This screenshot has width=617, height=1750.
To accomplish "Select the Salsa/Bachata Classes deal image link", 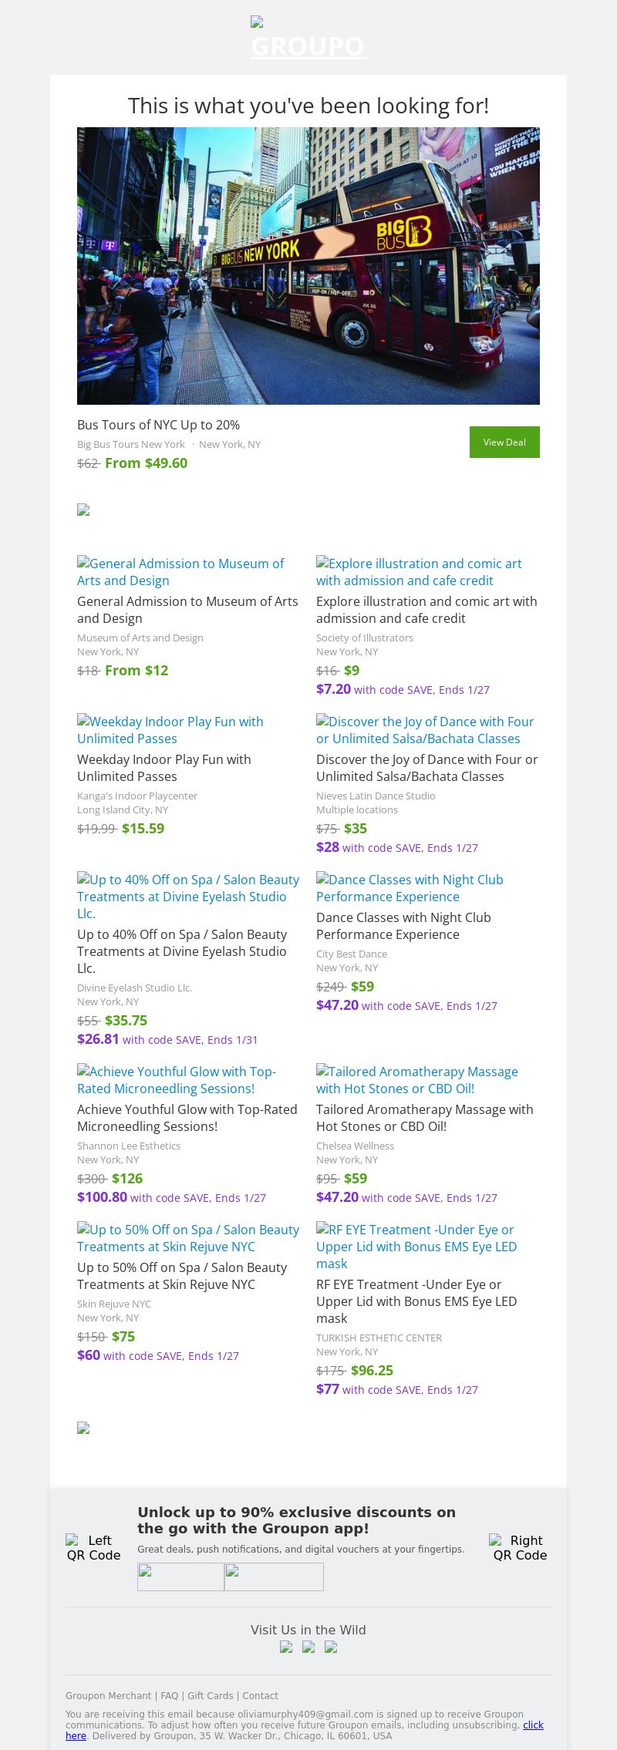I will [425, 730].
